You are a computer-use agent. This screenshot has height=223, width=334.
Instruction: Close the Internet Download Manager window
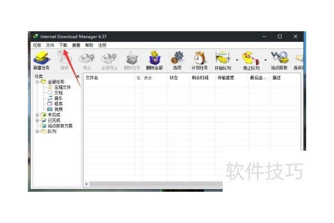(x=296, y=36)
